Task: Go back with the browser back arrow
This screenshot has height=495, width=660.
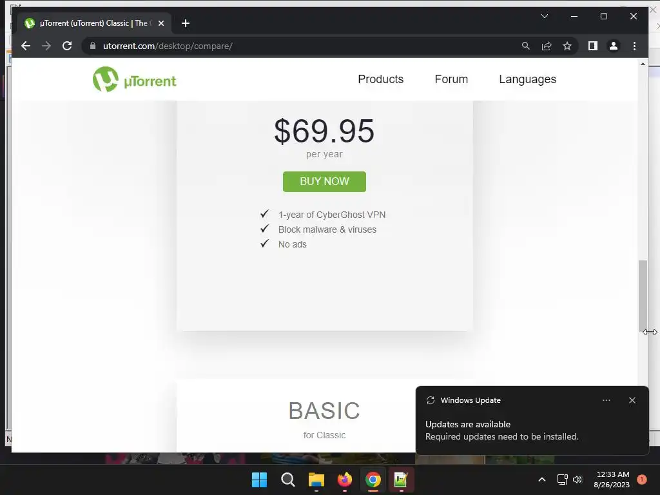Action: click(26, 46)
